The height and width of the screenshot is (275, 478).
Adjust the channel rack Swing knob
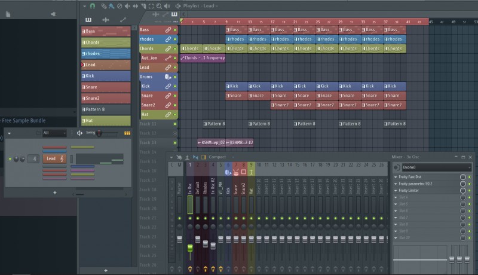click(99, 133)
